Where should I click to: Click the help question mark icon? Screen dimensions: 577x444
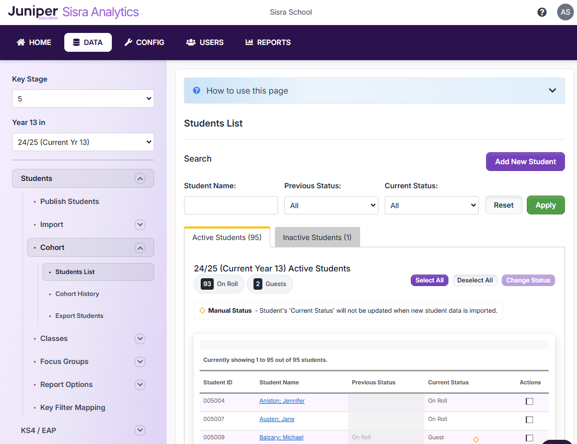pyautogui.click(x=542, y=12)
